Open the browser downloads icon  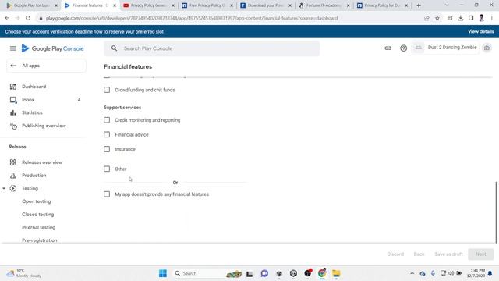coord(461,18)
